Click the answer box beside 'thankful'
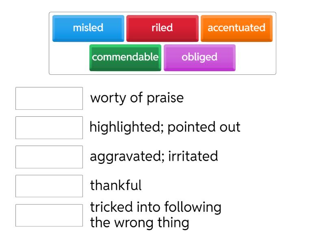 point(49,186)
